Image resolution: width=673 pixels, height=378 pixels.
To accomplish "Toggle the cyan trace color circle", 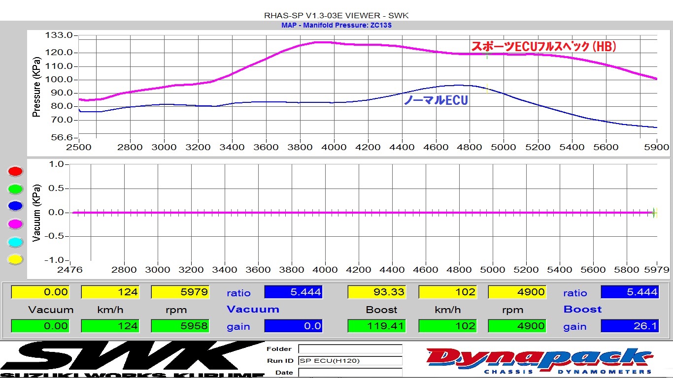I will (x=16, y=242).
